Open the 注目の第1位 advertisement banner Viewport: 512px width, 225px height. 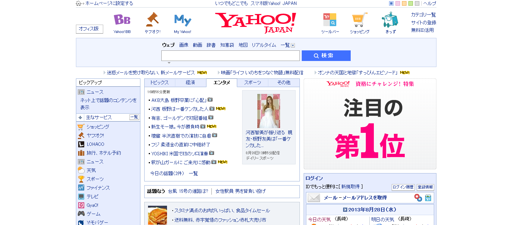tap(370, 124)
